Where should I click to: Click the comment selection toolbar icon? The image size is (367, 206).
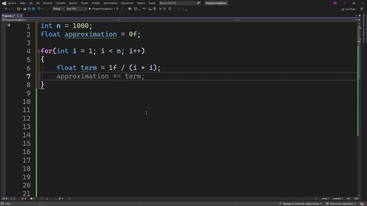point(161,9)
